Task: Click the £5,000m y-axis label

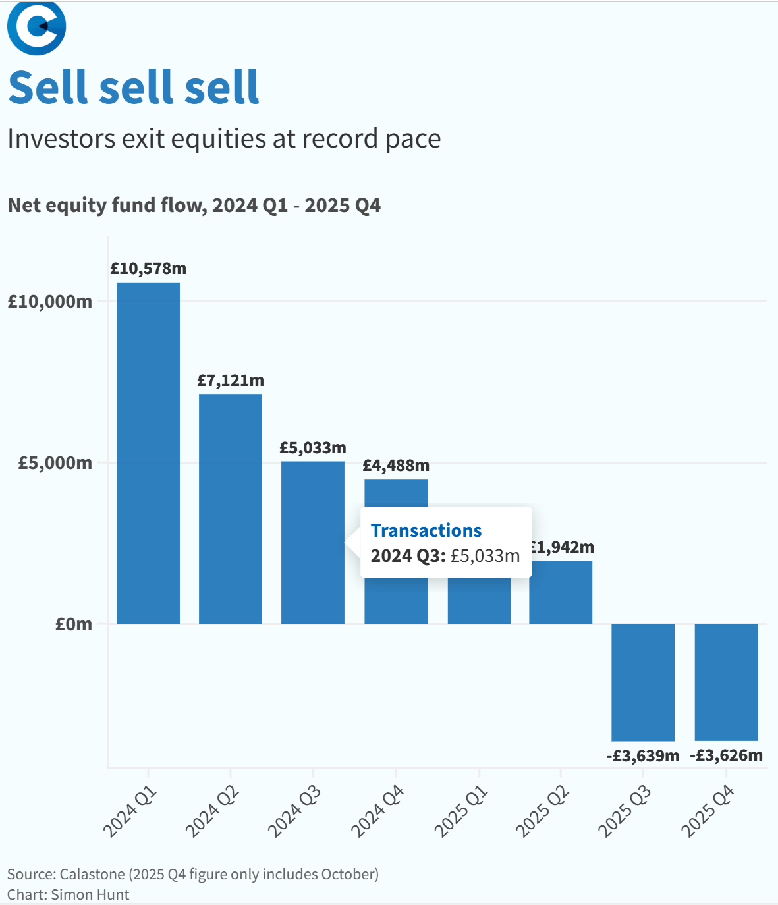Action: point(55,463)
